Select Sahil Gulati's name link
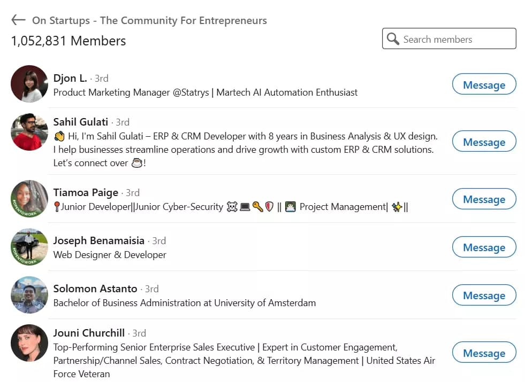Viewport: 525px width, 382px height. coord(81,122)
